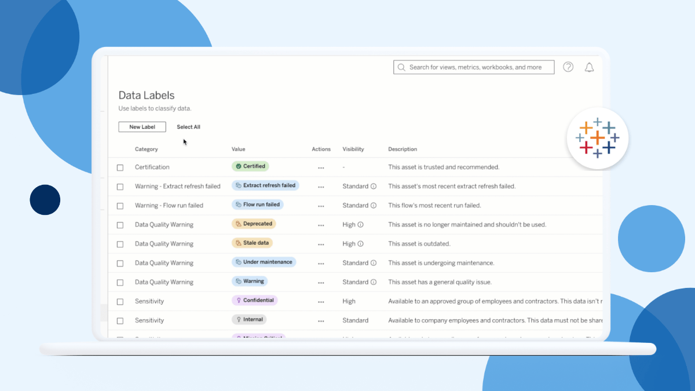The height and width of the screenshot is (391, 695).
Task: Click the Tableau logo badge
Action: tap(597, 138)
